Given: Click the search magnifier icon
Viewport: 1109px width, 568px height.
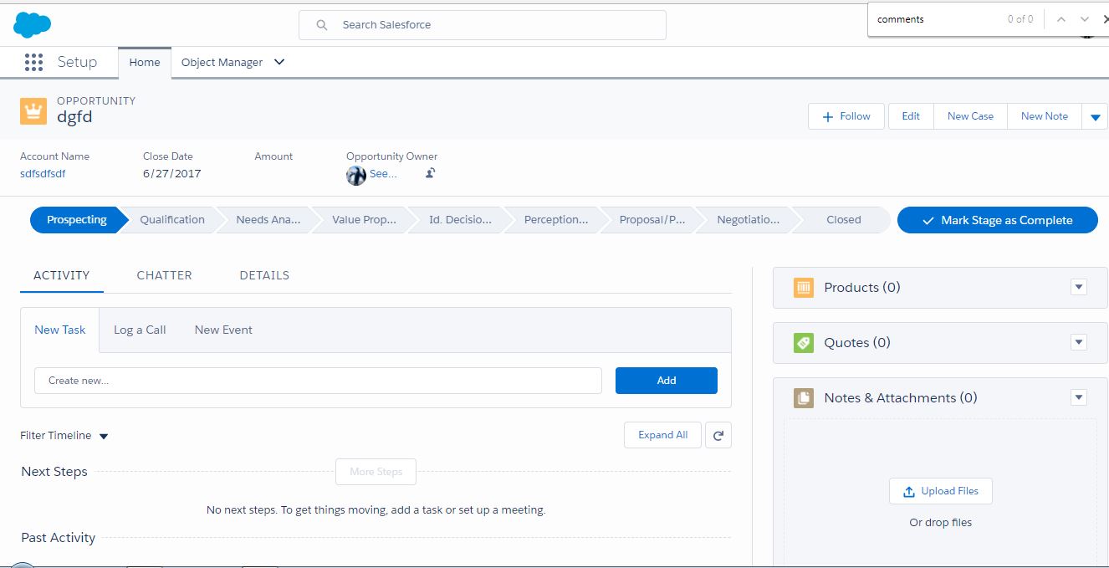Looking at the screenshot, I should click(x=322, y=24).
